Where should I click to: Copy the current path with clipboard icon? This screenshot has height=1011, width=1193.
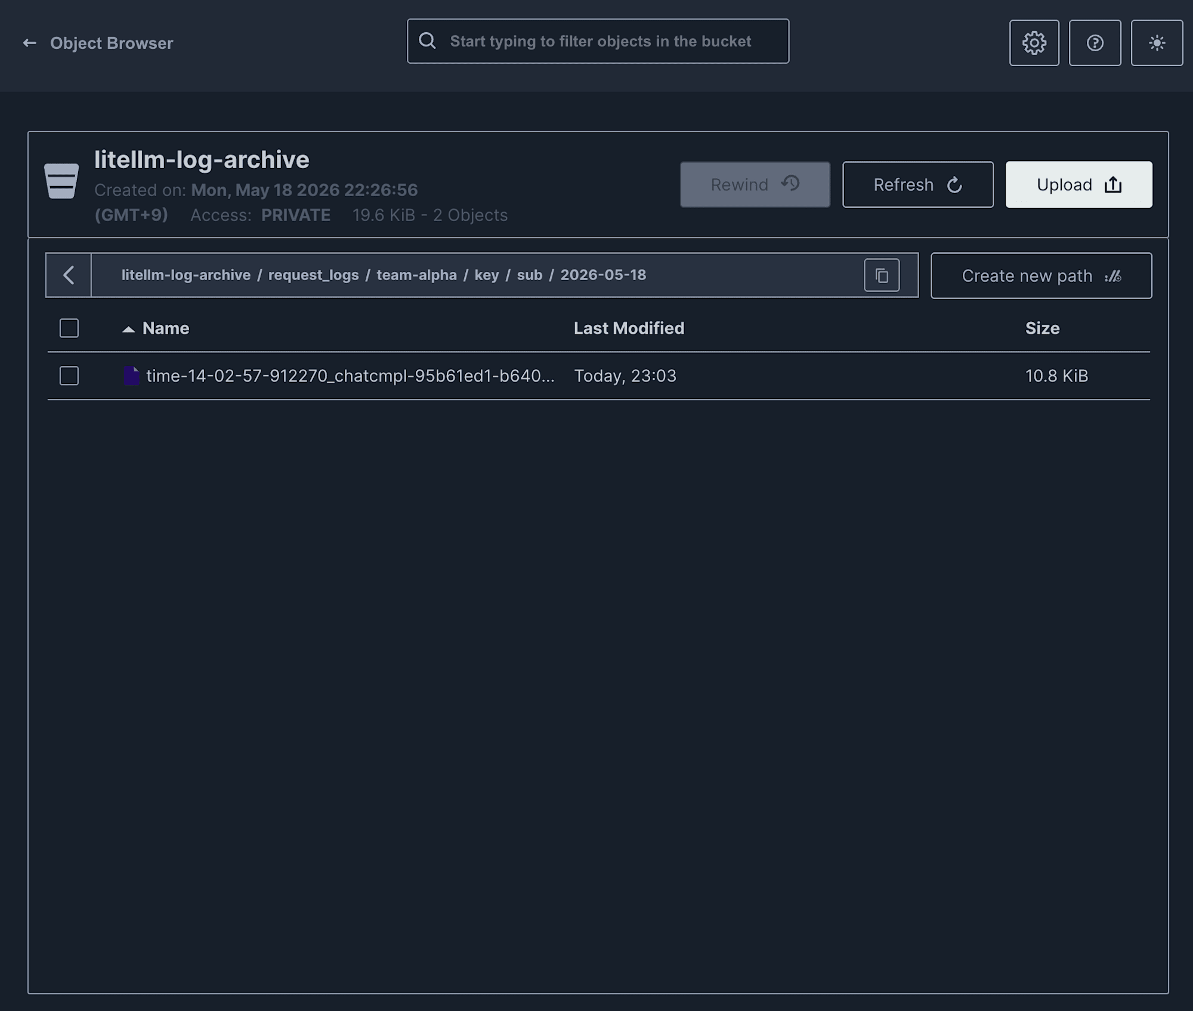click(882, 275)
